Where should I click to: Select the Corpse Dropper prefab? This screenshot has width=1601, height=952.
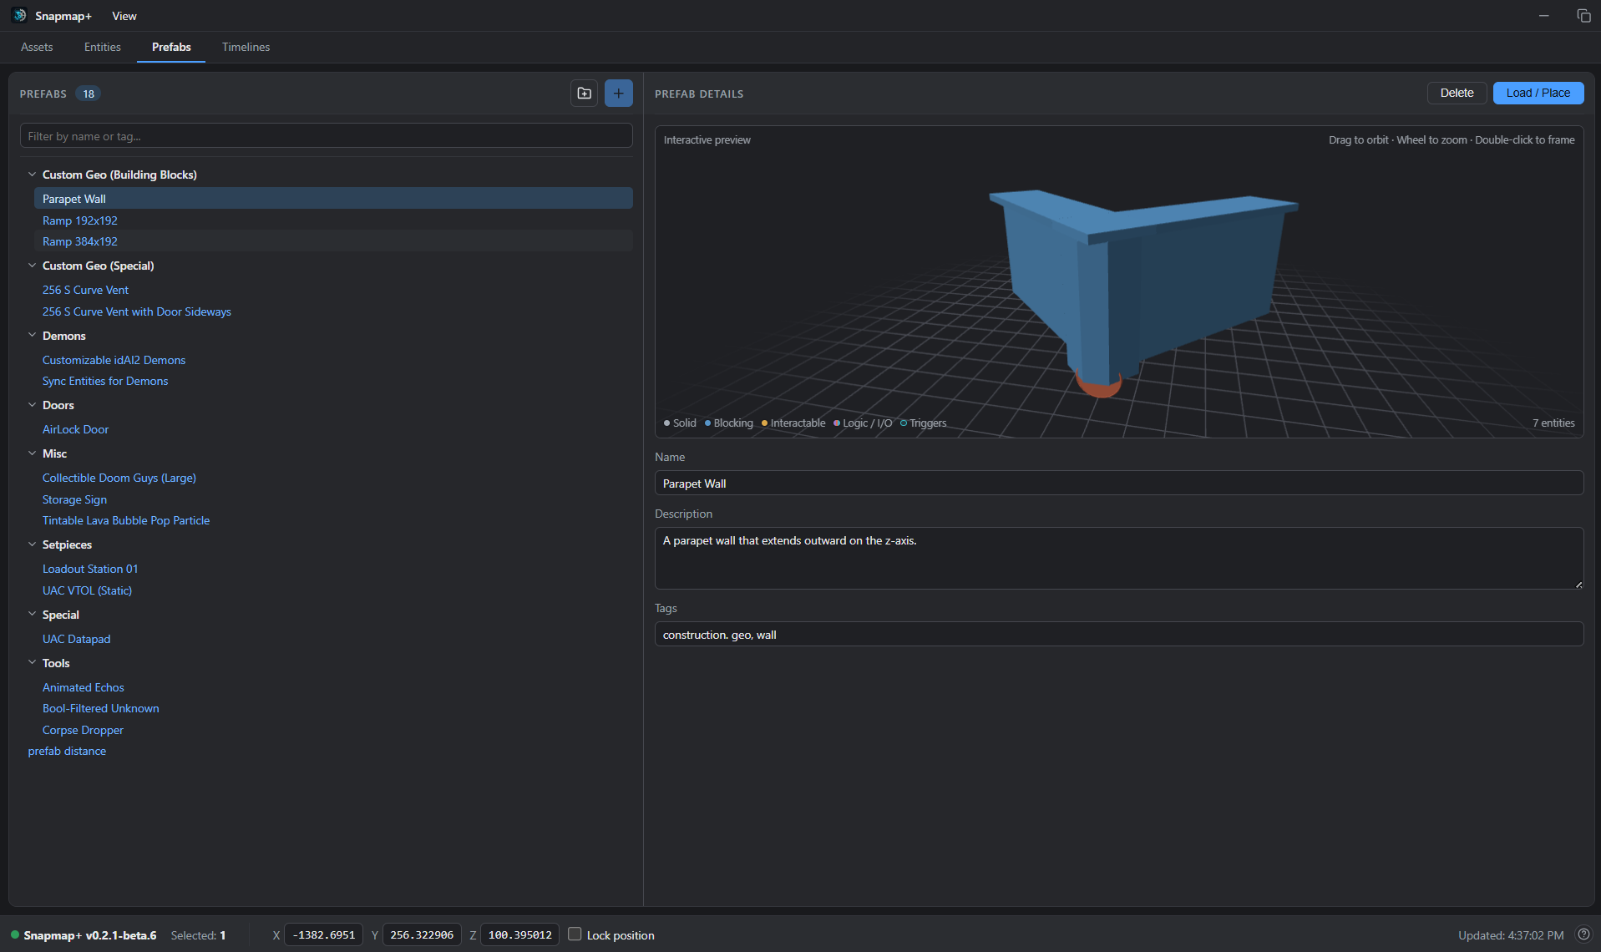pos(83,730)
